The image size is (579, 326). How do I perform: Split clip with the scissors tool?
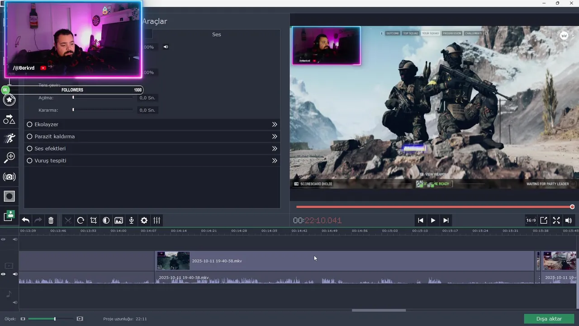pyautogui.click(x=68, y=221)
